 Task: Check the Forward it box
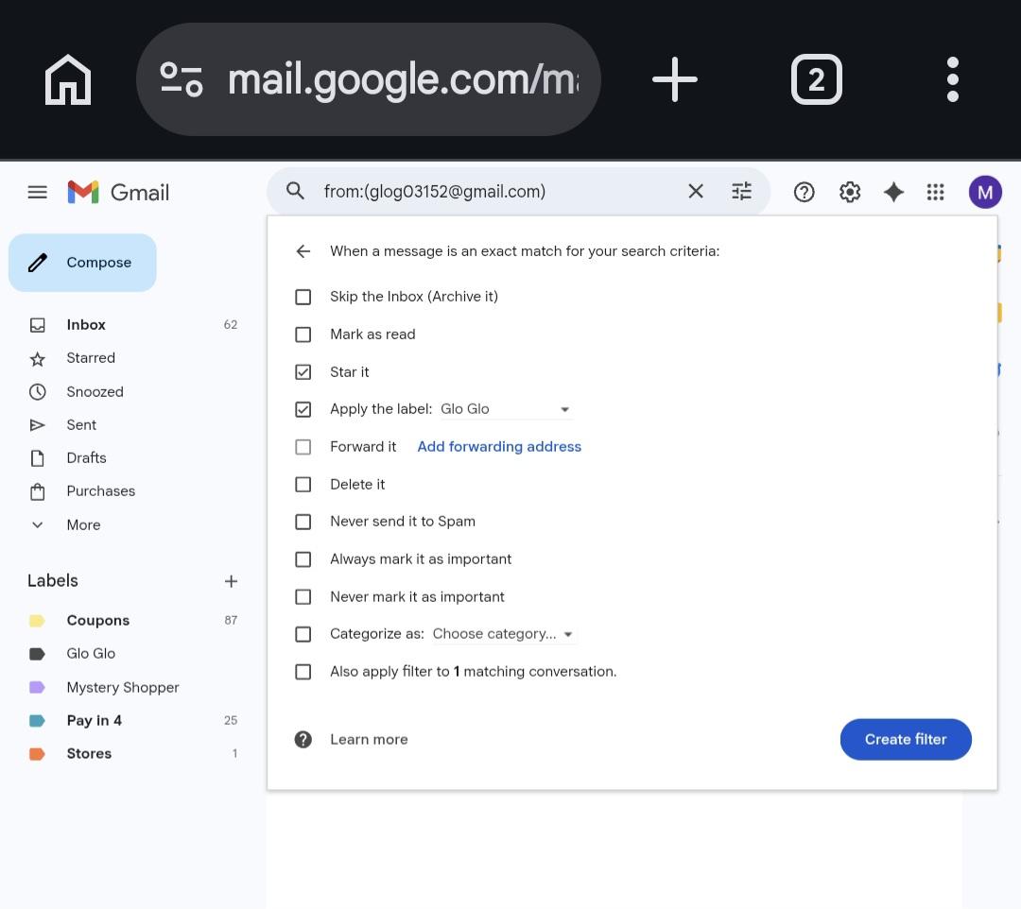point(303,447)
